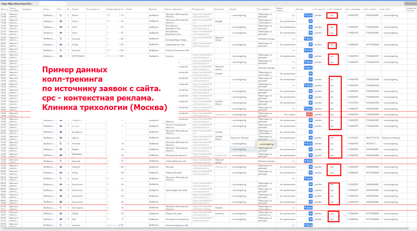This screenshot has width=417, height=231.
Task: Click the mail type icon in арина's row
Action: (61, 138)
